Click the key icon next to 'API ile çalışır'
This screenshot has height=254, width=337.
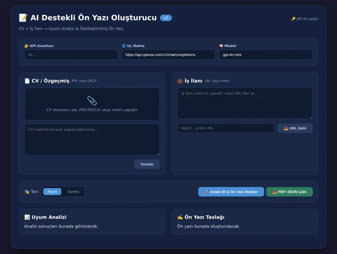tap(293, 19)
